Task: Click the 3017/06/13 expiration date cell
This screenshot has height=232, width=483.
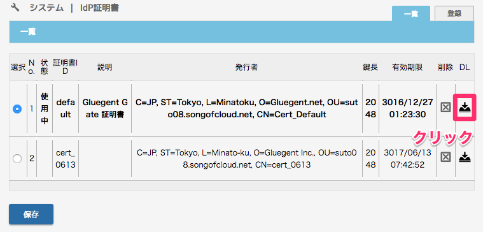Action: click(x=407, y=159)
